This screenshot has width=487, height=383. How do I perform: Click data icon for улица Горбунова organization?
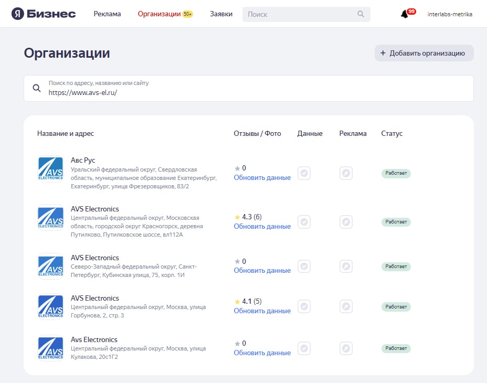tap(304, 306)
